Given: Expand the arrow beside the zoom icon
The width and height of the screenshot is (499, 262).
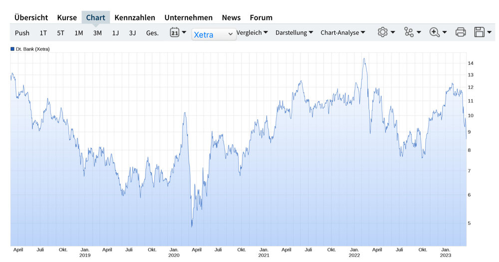Looking at the screenshot, I should pyautogui.click(x=445, y=32).
